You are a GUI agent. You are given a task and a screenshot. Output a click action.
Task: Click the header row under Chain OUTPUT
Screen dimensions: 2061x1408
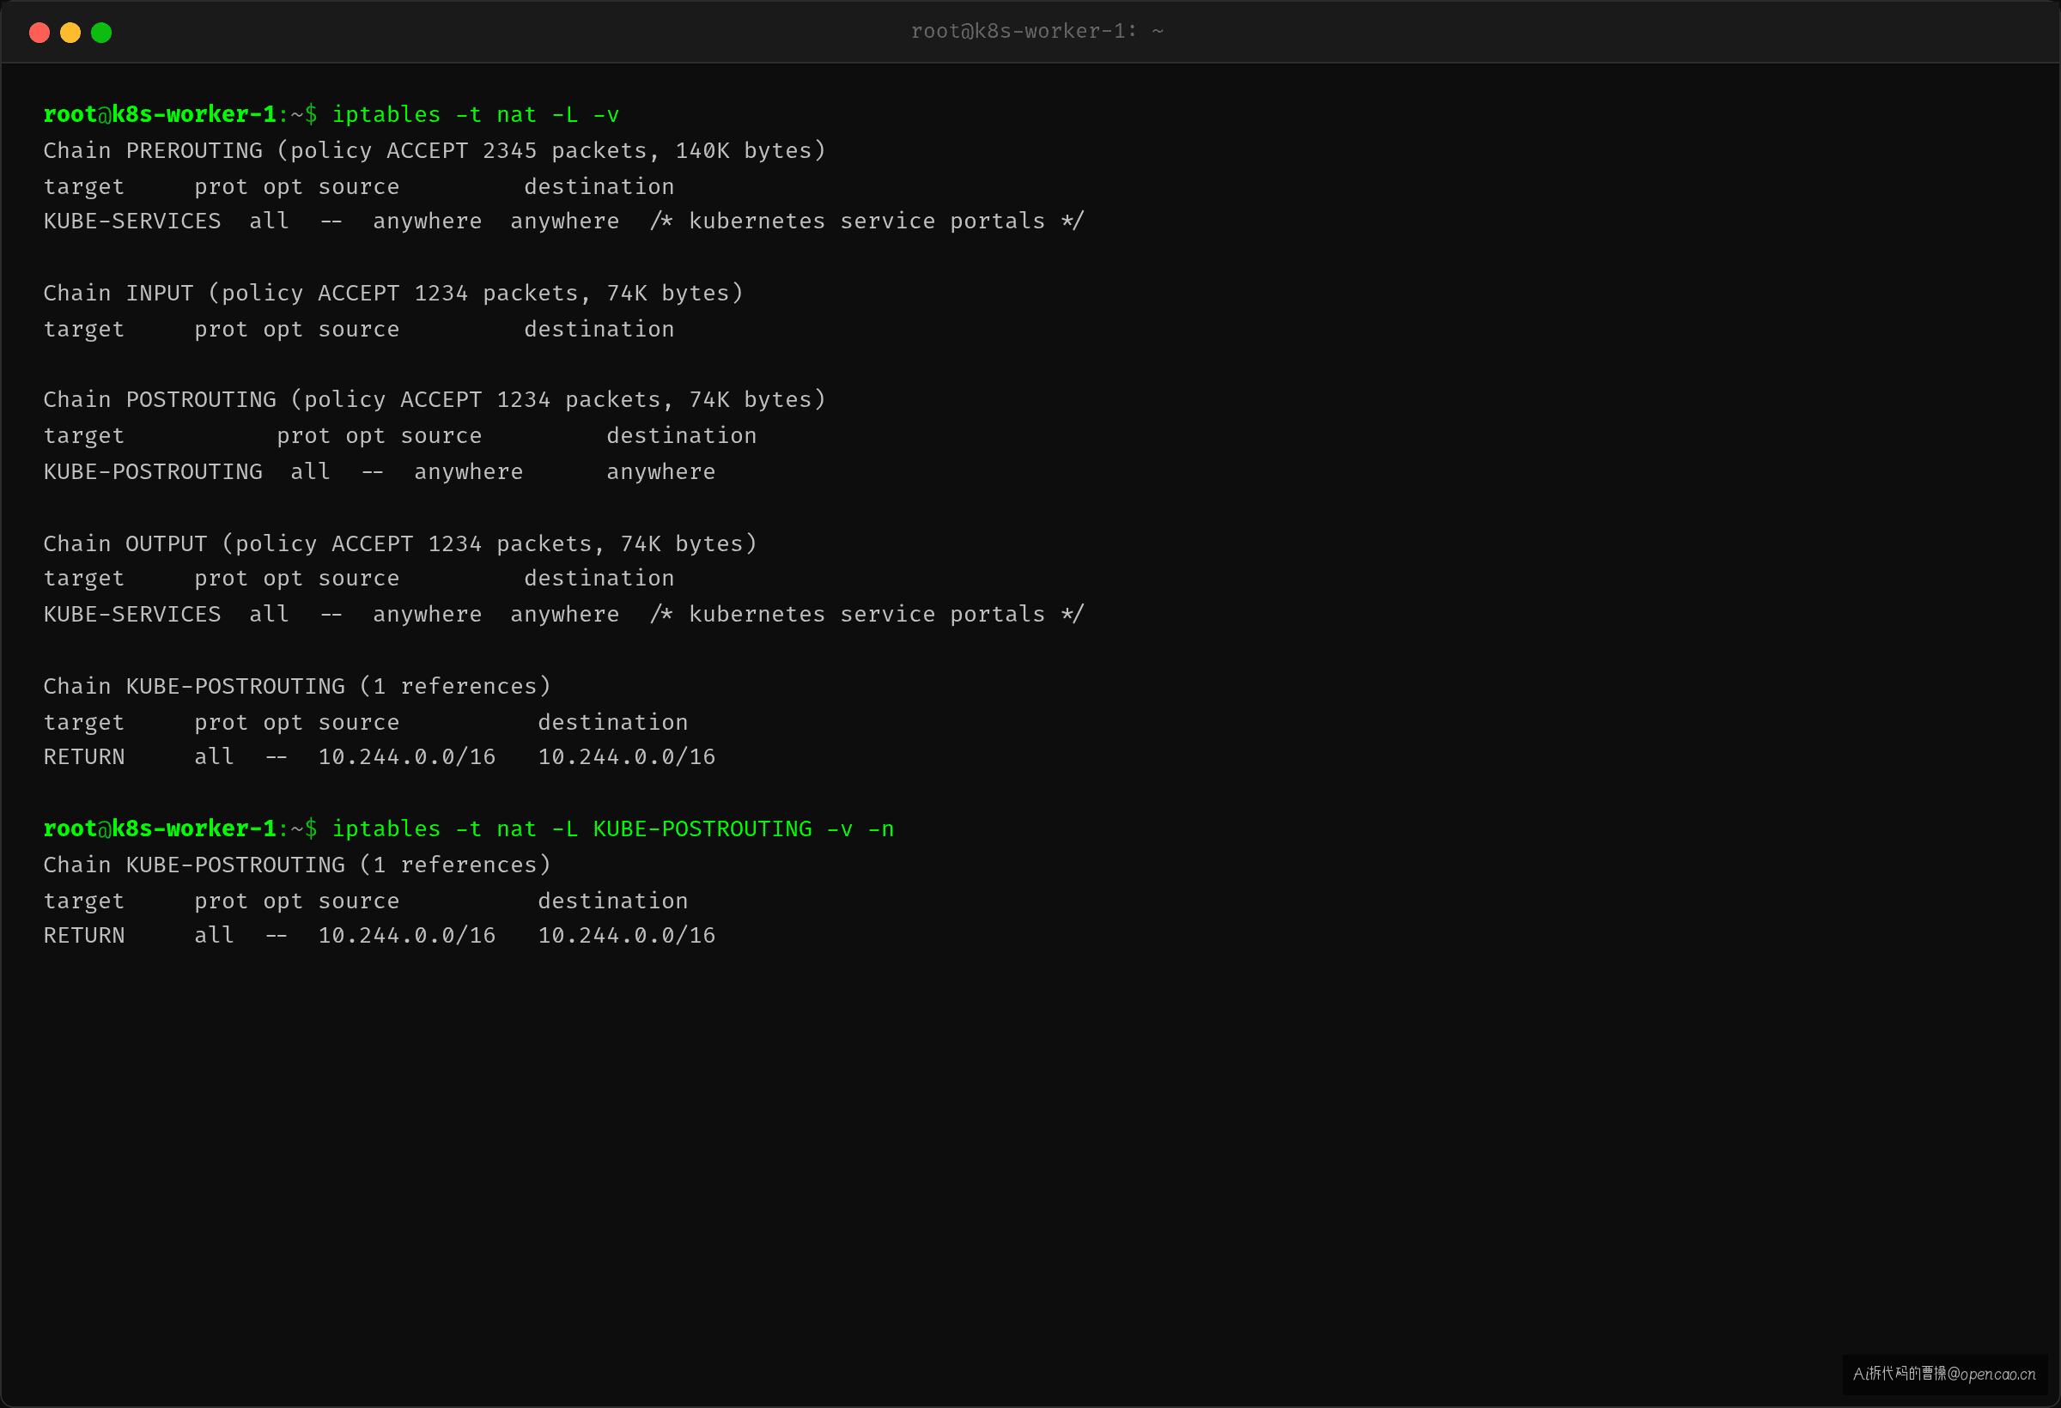click(358, 578)
